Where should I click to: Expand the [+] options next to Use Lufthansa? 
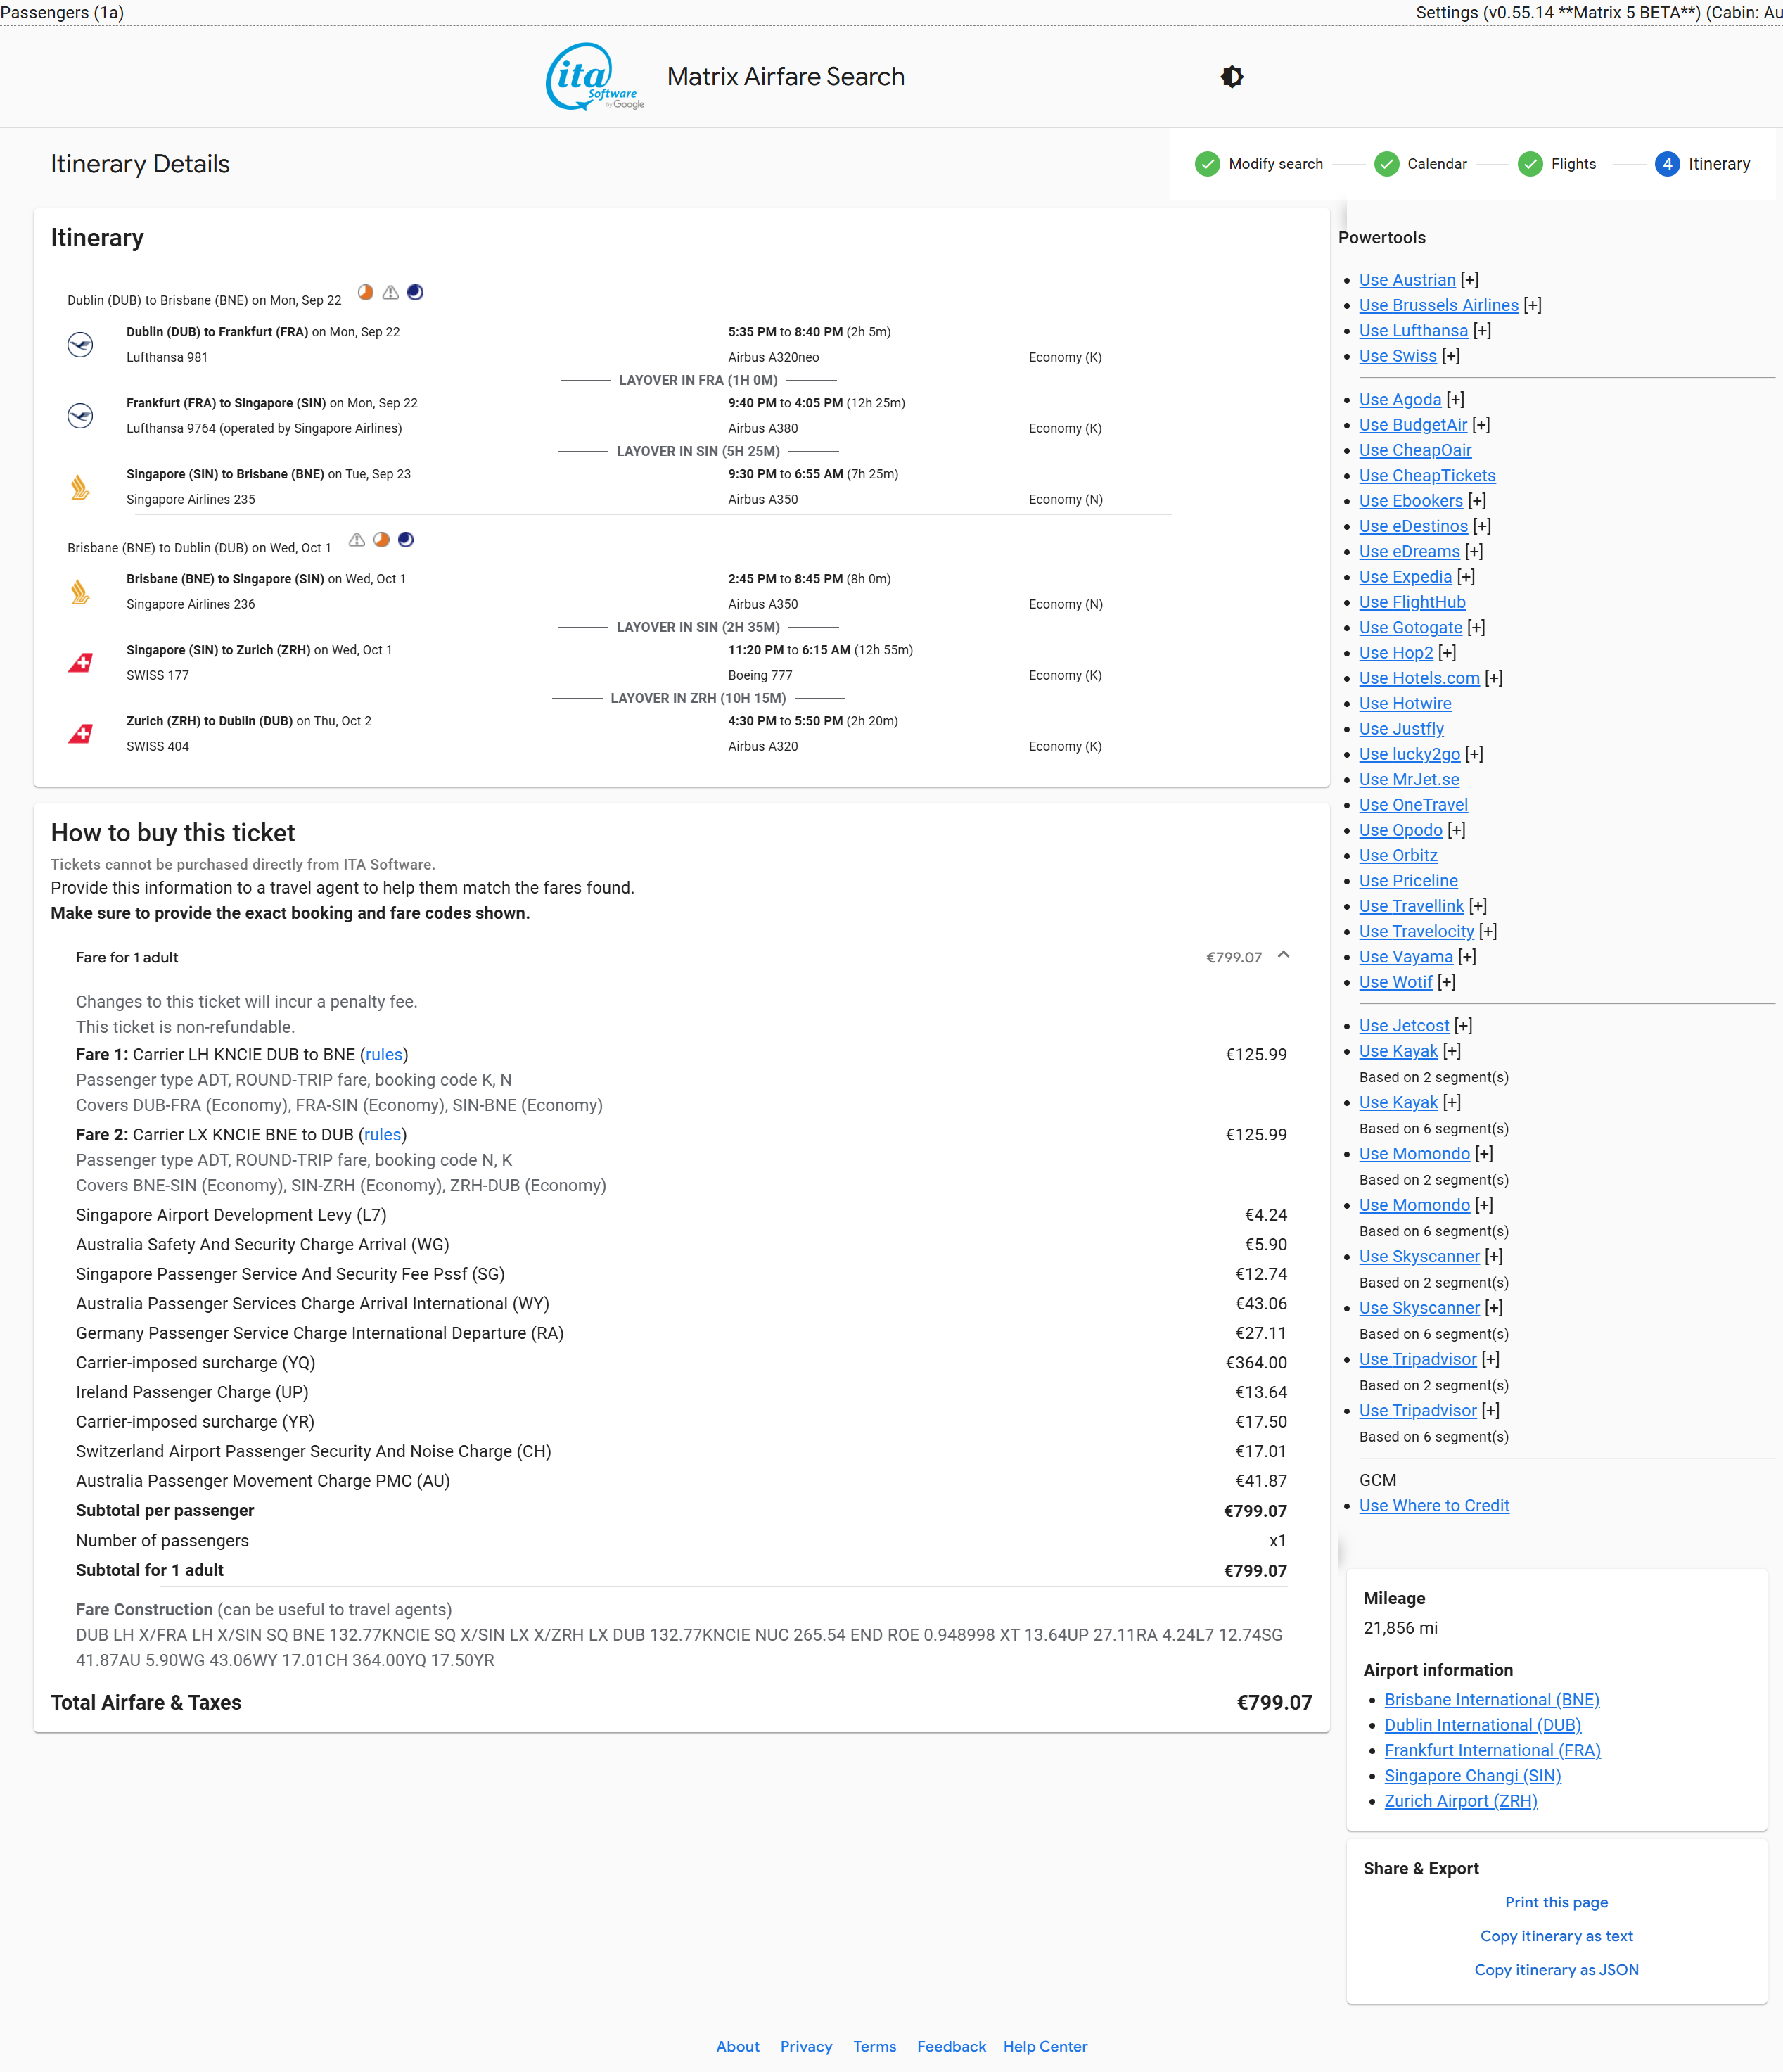coord(1482,330)
